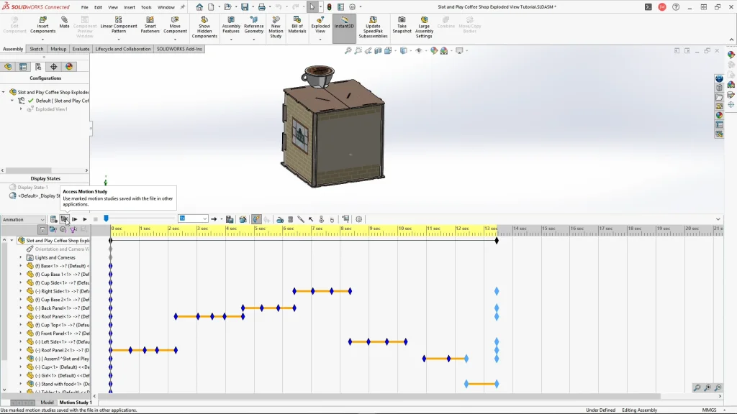The image size is (737, 414).
Task: Expand the Lights and Cameras tree item
Action: click(x=21, y=257)
